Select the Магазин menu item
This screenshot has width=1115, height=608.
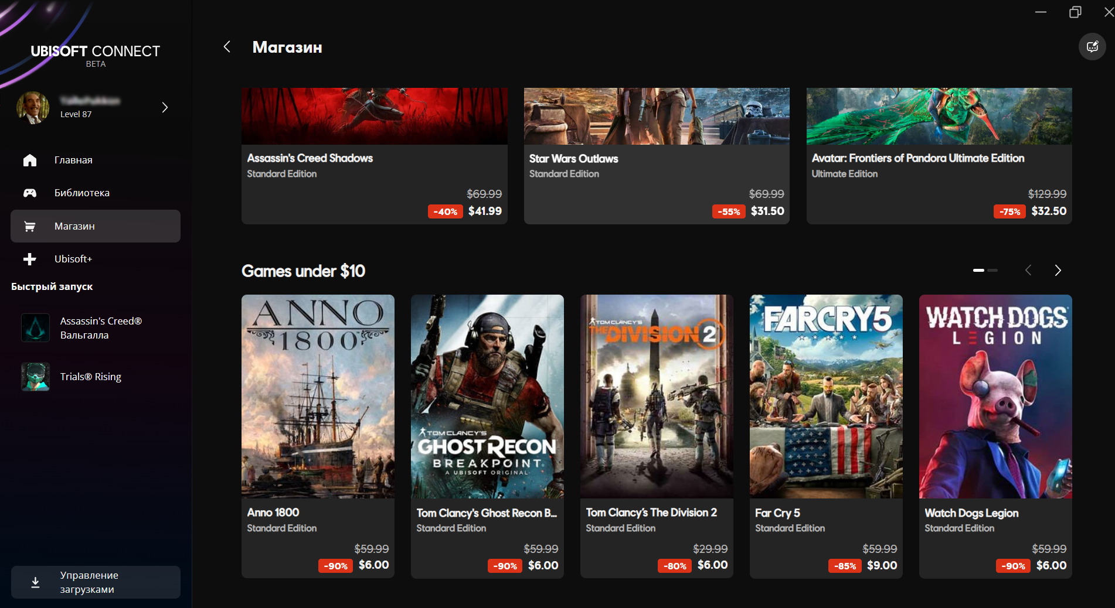pos(96,226)
